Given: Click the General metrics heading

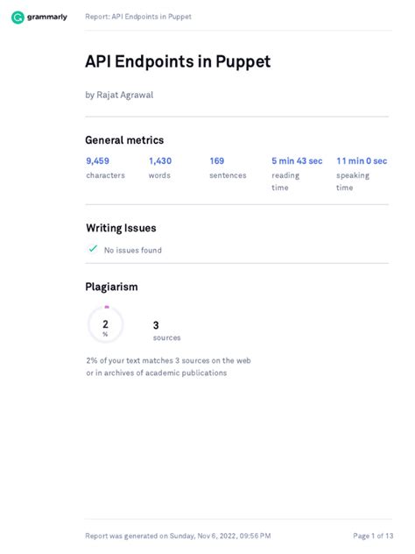Looking at the screenshot, I should click(x=124, y=140).
